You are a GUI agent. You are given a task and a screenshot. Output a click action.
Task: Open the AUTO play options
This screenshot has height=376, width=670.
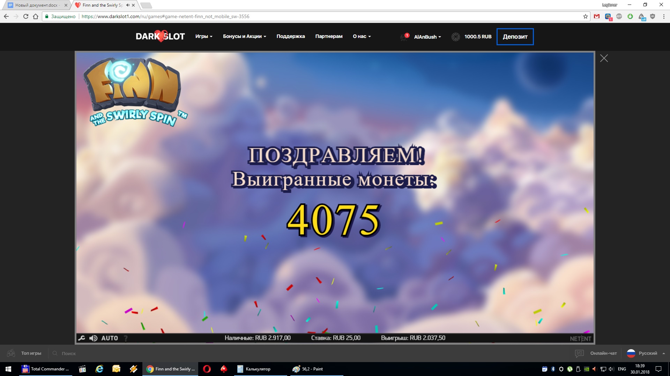click(x=110, y=338)
